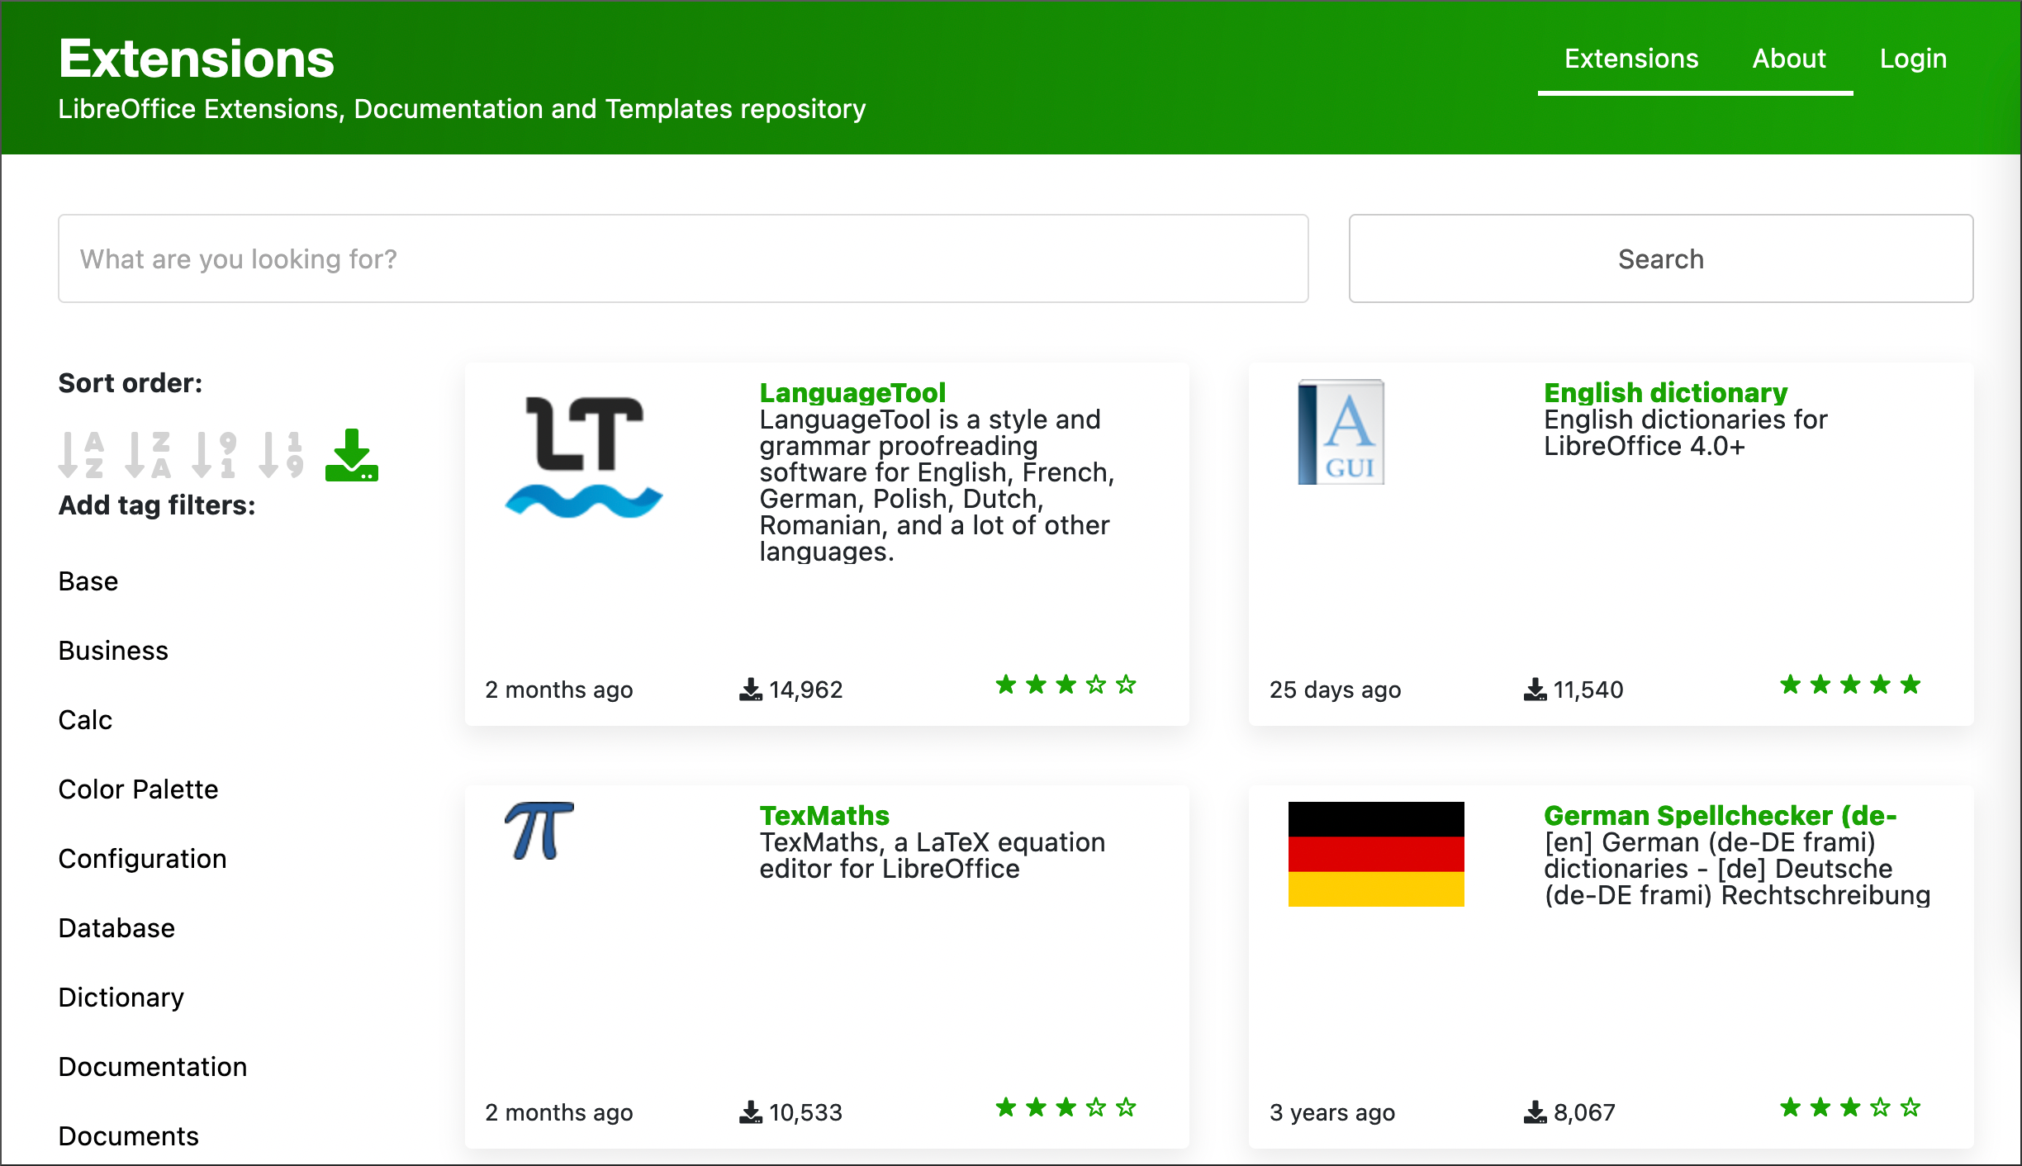Open the TexMaths pi logo
The height and width of the screenshot is (1166, 2022).
coord(539,831)
